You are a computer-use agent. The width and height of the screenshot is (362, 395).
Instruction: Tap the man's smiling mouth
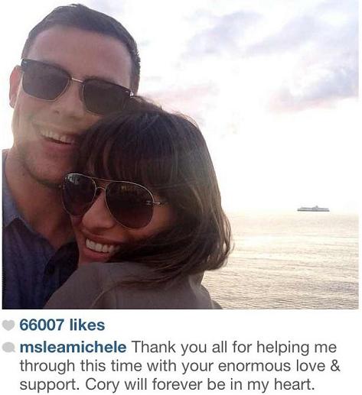tap(56, 136)
